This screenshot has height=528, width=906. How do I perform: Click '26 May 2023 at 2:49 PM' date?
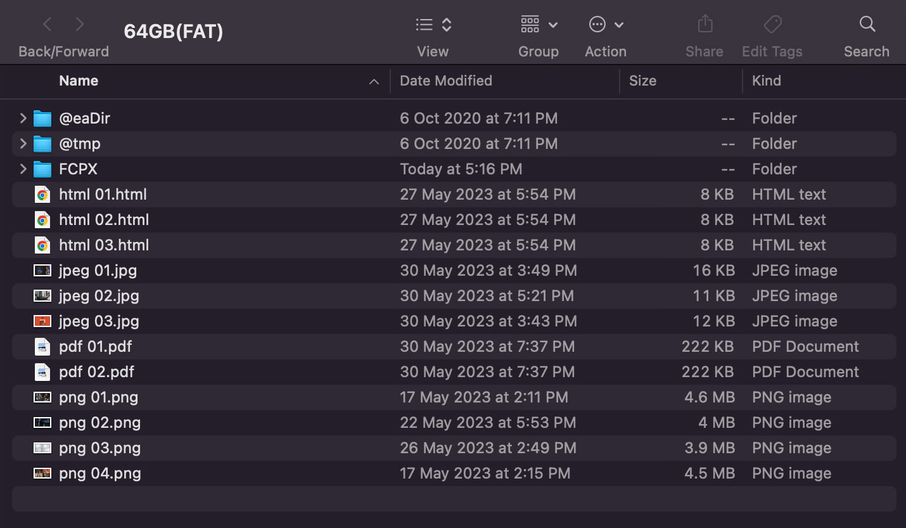(488, 448)
